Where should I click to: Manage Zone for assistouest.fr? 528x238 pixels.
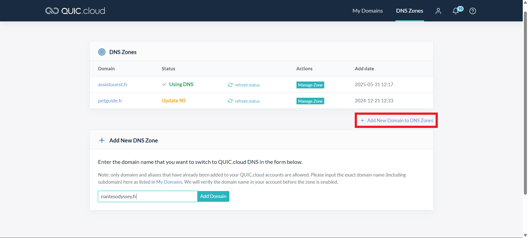pos(310,85)
